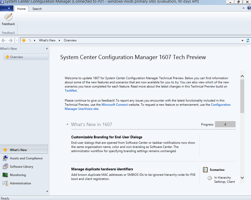The width and height of the screenshot is (251, 200).
Task: Click the Scenarios clipboard icon
Action: tap(205, 170)
